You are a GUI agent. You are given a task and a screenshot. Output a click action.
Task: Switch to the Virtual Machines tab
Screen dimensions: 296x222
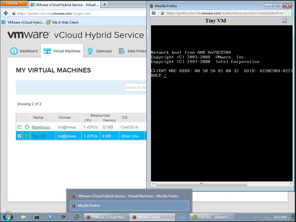tap(62, 51)
